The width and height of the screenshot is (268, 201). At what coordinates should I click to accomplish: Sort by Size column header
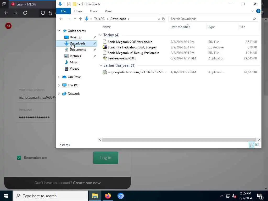click(242, 27)
